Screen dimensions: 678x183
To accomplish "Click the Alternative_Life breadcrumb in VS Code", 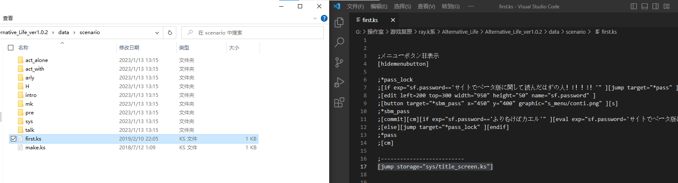I will click(460, 32).
